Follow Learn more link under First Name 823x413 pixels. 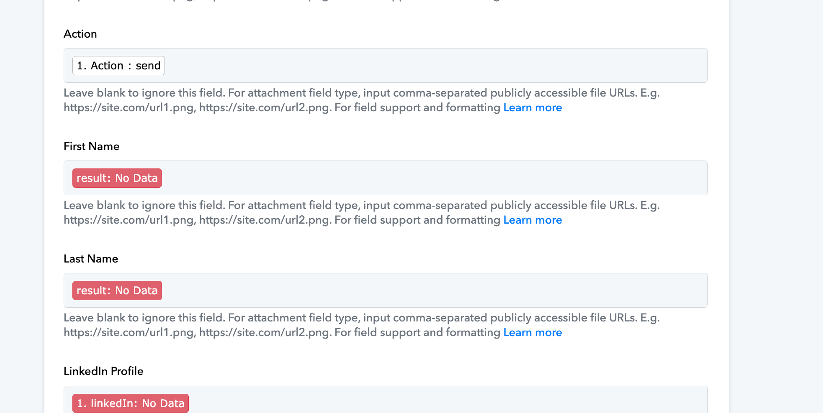point(532,220)
